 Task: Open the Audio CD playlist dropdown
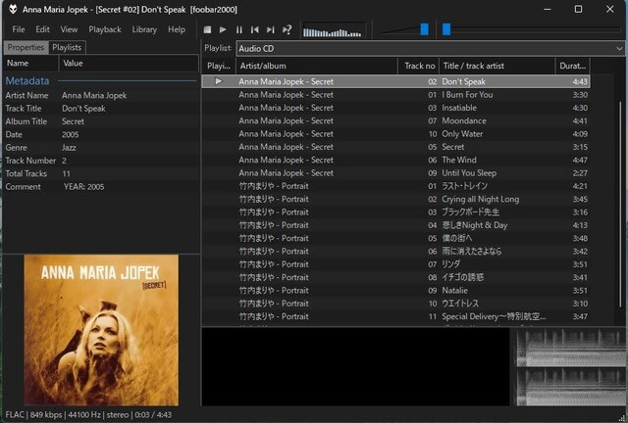pos(430,48)
